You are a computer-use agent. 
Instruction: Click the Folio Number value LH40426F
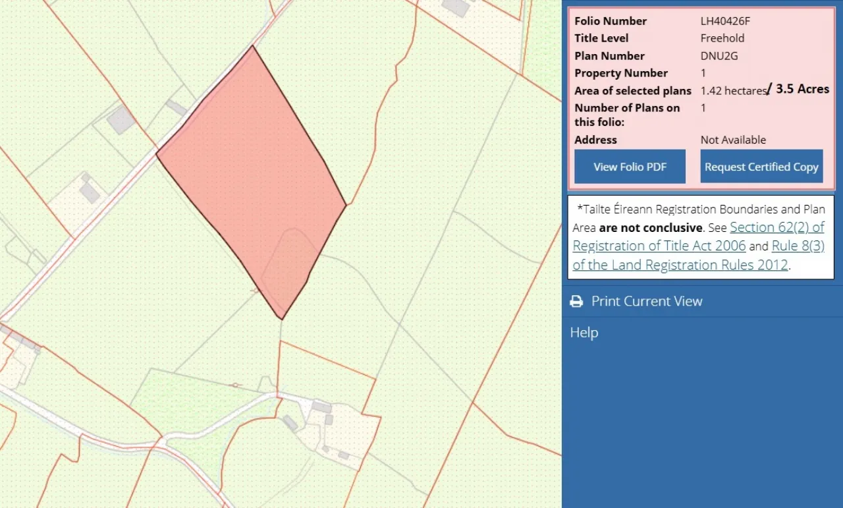point(723,20)
